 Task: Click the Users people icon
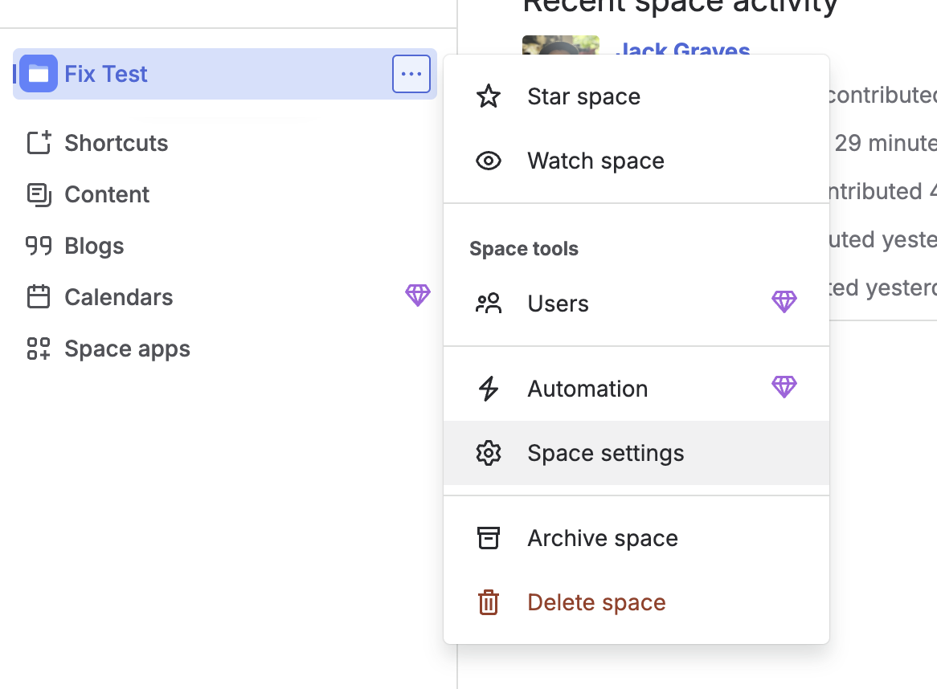click(489, 303)
